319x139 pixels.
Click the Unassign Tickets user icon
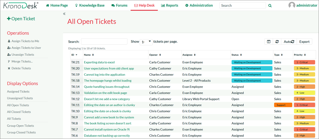point(9,55)
